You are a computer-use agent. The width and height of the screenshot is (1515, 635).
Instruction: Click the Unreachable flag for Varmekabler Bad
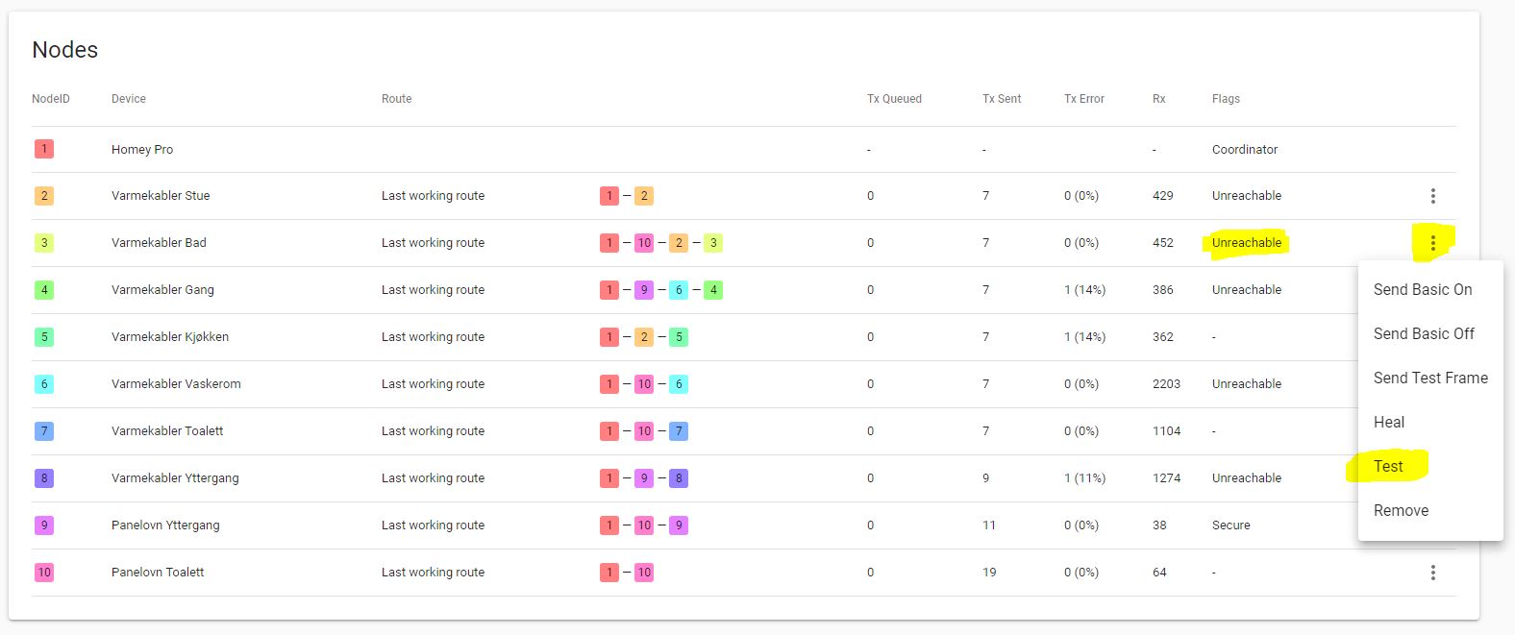click(1247, 243)
